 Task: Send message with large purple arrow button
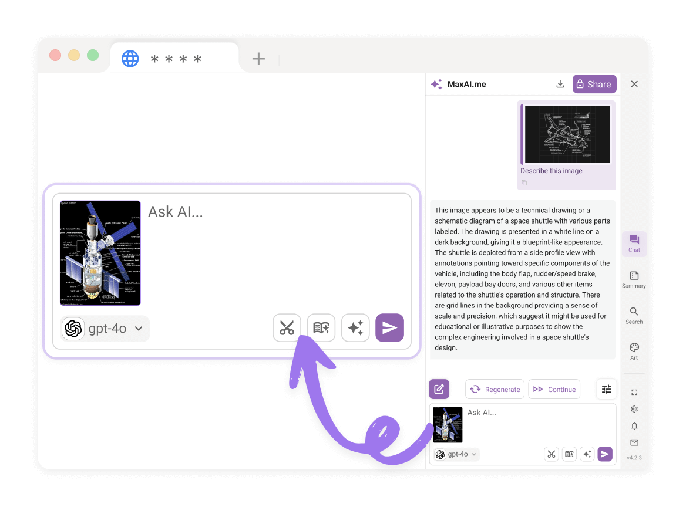389,328
